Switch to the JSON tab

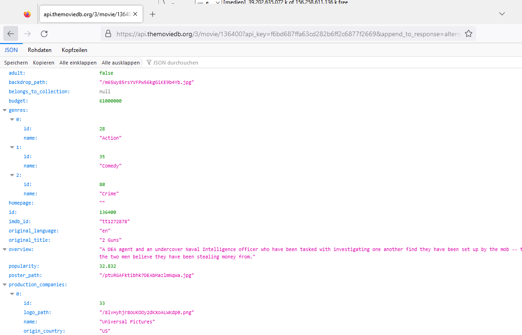[11, 50]
